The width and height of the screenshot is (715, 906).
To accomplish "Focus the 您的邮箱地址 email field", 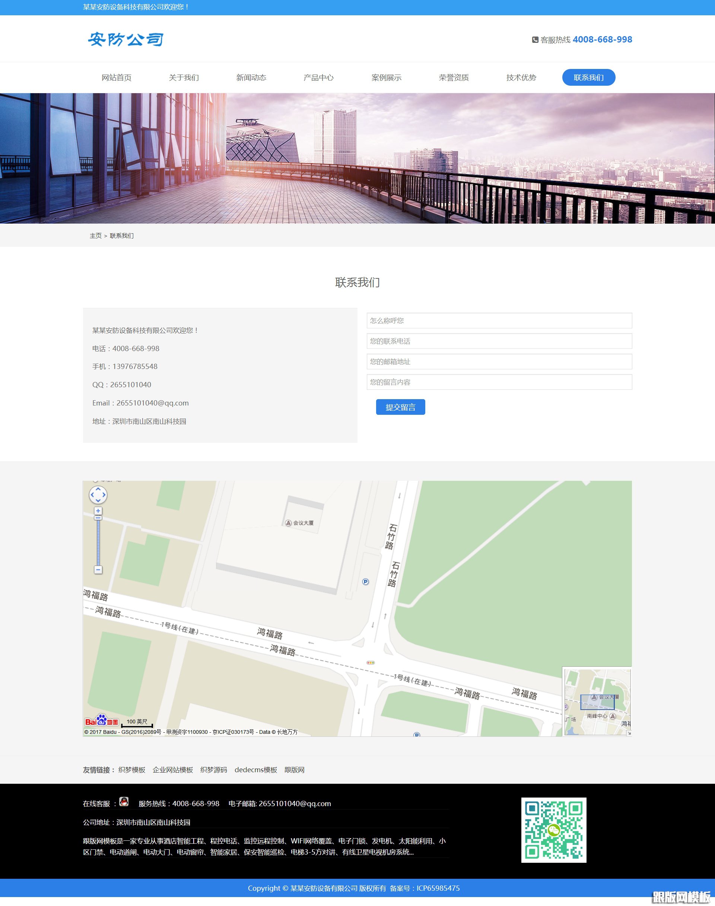I will [499, 362].
